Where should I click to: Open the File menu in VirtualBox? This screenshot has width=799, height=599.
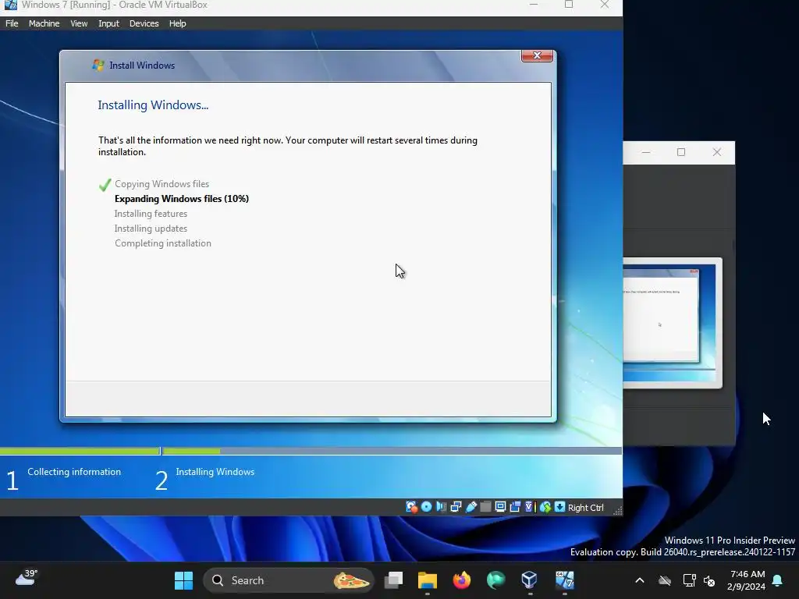click(x=12, y=23)
